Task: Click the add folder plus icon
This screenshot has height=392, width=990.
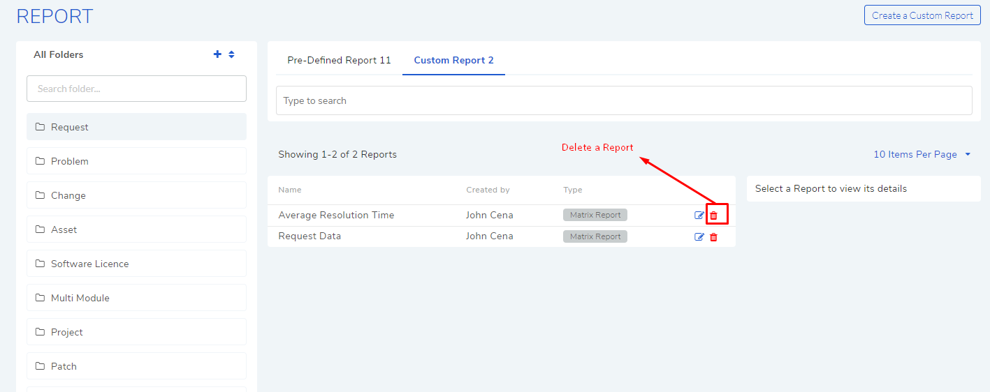Action: pyautogui.click(x=217, y=54)
